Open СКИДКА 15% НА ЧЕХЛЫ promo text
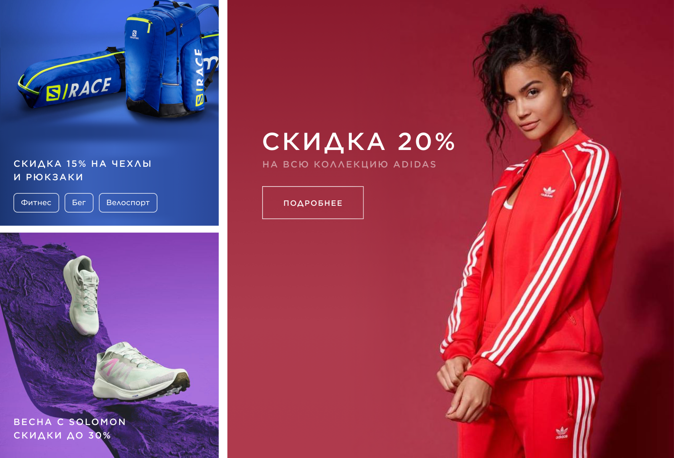Image resolution: width=674 pixels, height=458 pixels. click(x=82, y=164)
